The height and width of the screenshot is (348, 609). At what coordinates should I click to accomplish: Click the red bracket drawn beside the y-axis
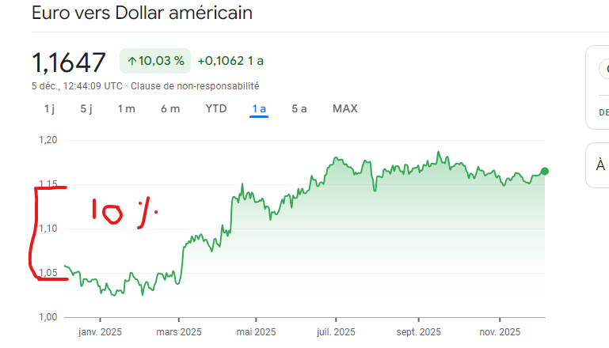pos(34,233)
